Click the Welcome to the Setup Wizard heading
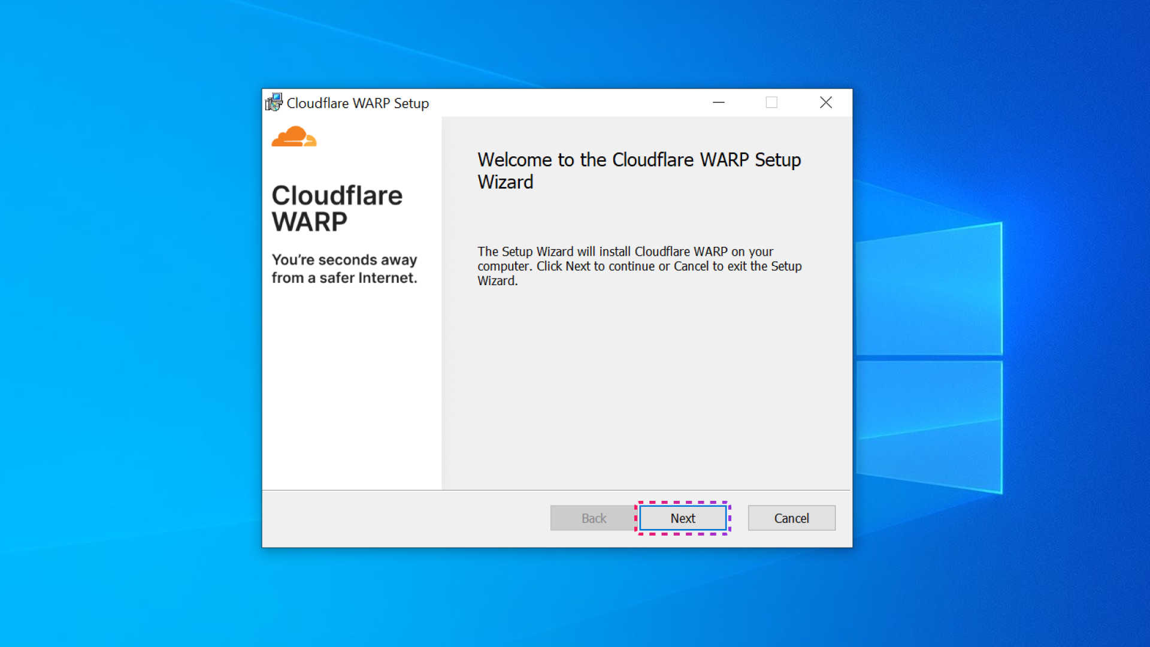This screenshot has width=1150, height=647. tap(638, 171)
